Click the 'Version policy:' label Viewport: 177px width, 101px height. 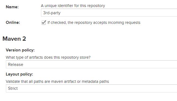(x=20, y=50)
